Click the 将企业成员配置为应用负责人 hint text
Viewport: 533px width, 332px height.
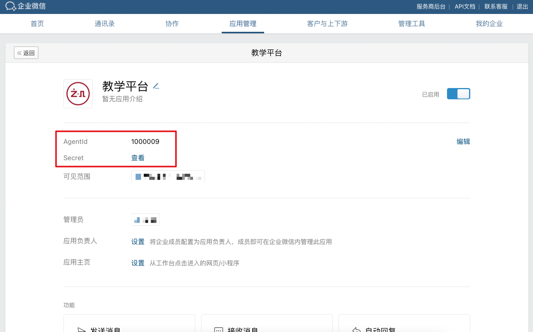241,242
